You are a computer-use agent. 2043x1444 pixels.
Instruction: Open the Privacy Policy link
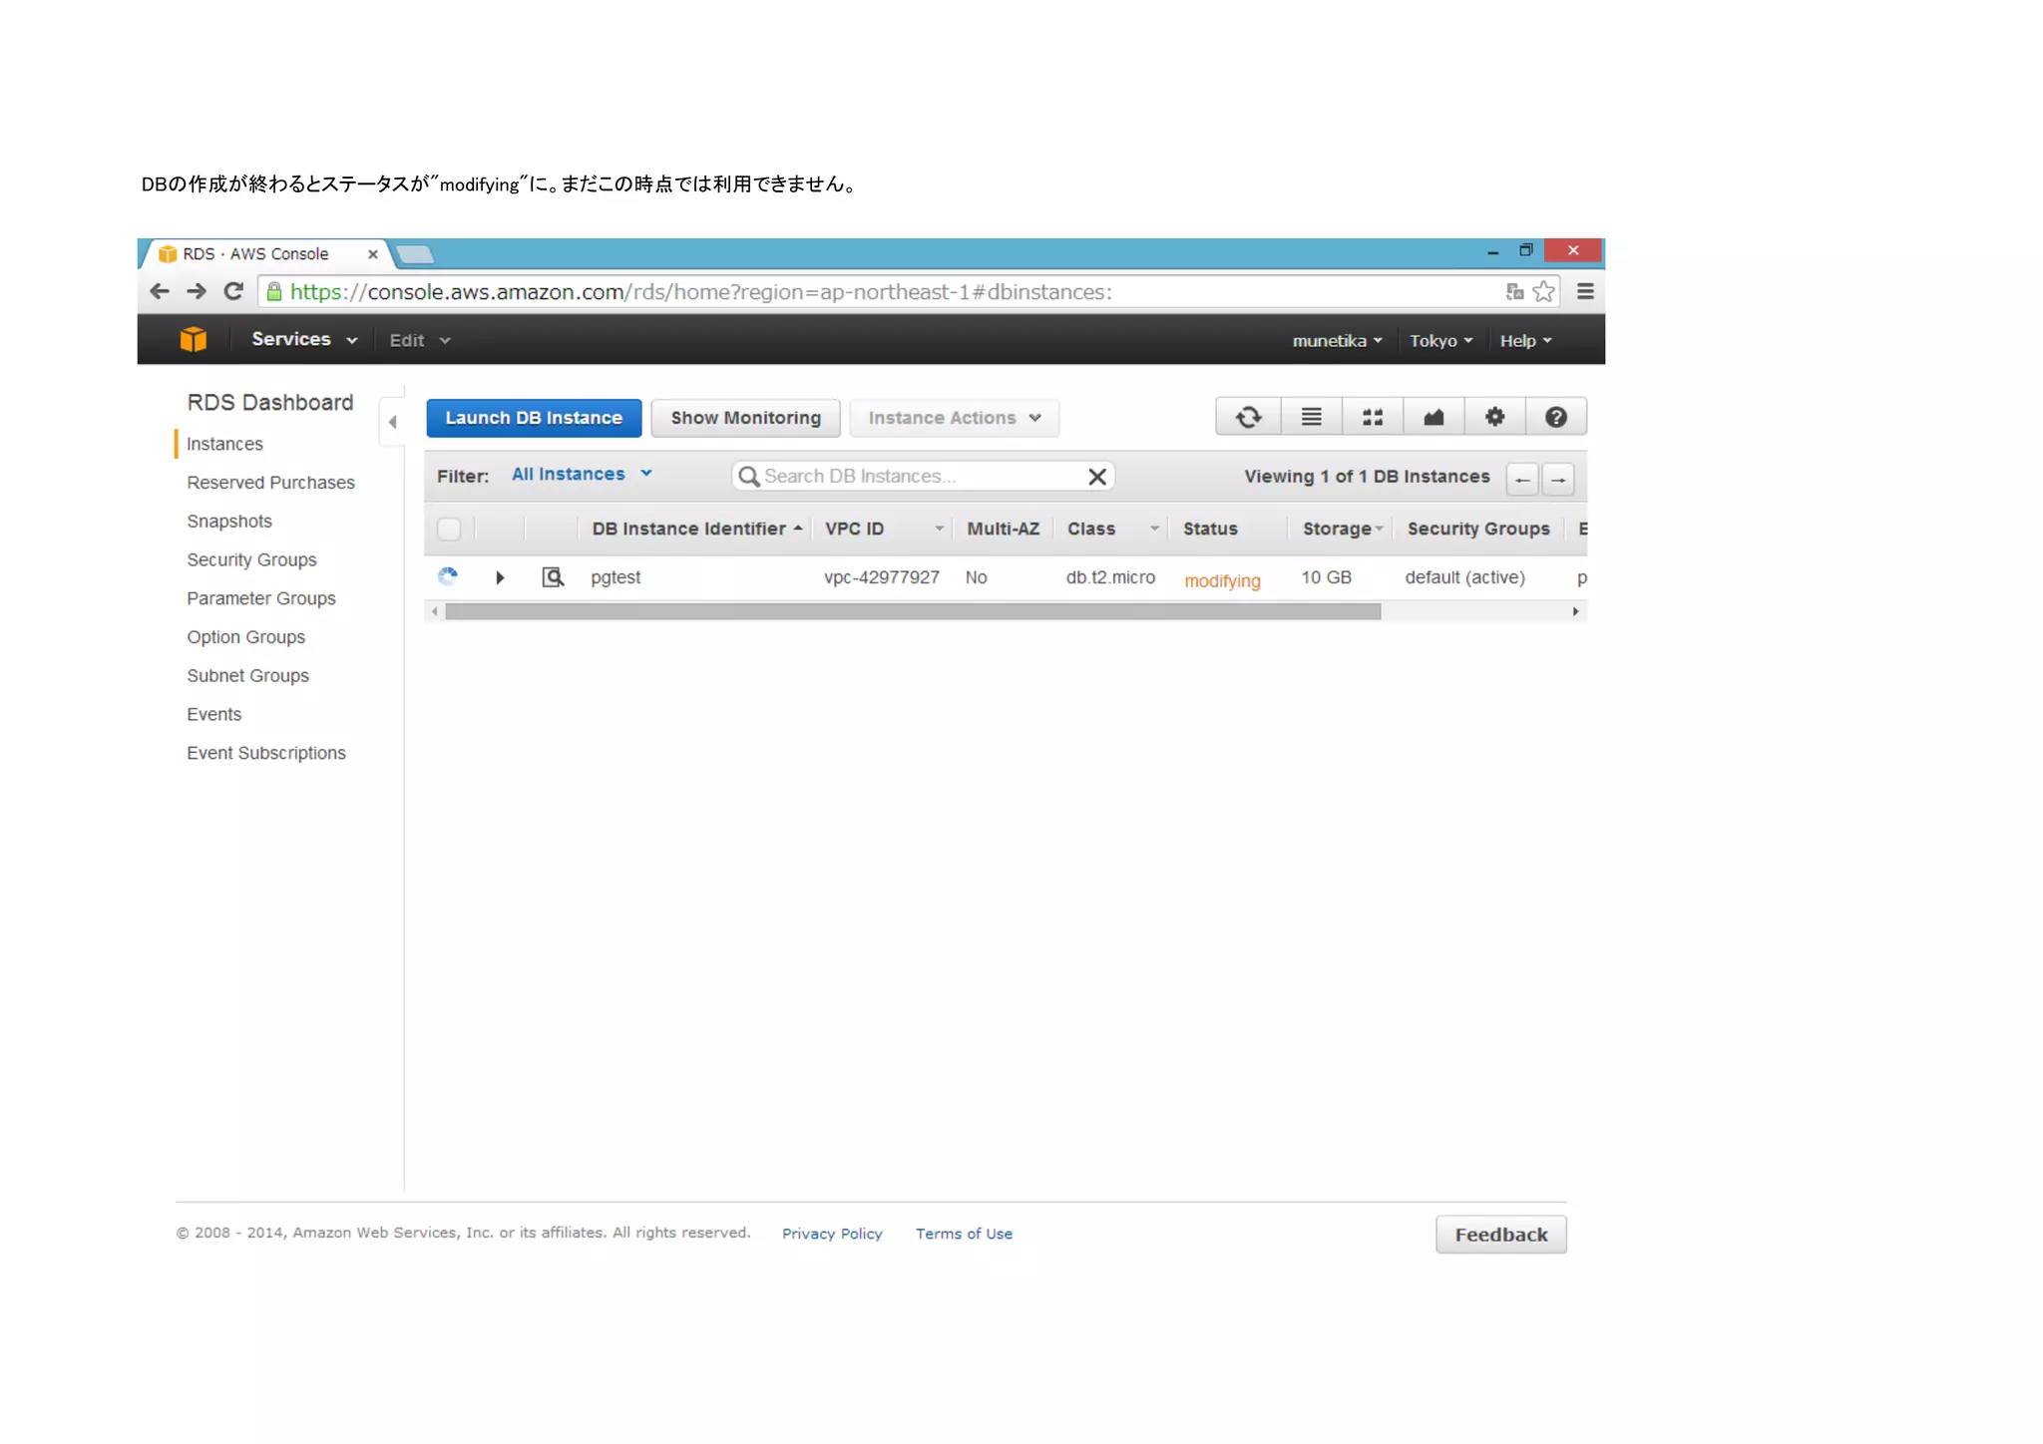point(832,1234)
